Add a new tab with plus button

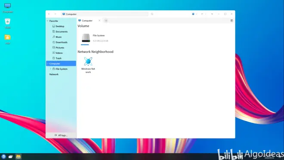[x=106, y=21]
